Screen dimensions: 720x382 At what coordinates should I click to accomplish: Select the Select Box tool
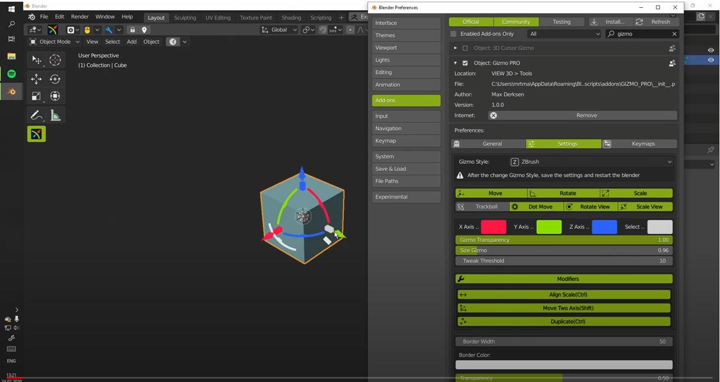tap(37, 60)
